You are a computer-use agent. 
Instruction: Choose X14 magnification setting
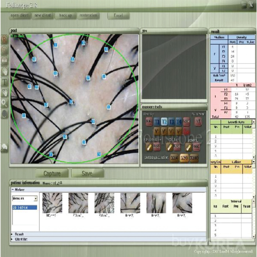click(x=174, y=158)
